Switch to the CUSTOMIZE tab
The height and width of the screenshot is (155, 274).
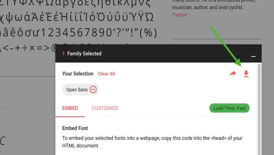(x=105, y=108)
